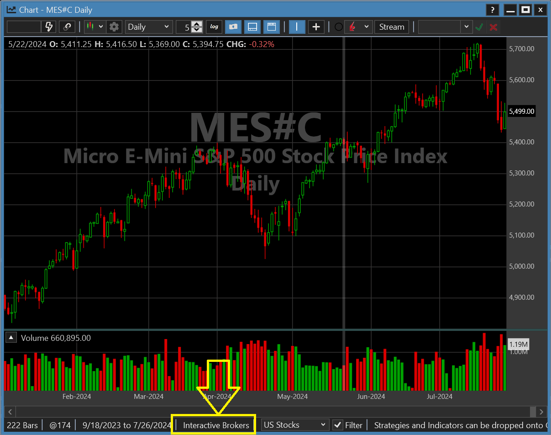The width and height of the screenshot is (551, 435).
Task: Click the 1.19M volume value label
Action: coord(519,344)
